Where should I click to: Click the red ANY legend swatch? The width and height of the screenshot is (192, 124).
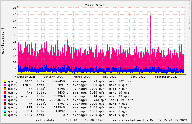pos(5,92)
